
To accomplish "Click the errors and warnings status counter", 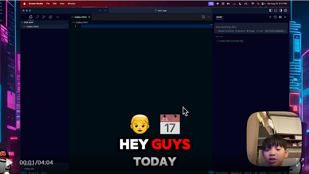I will point(33,173).
